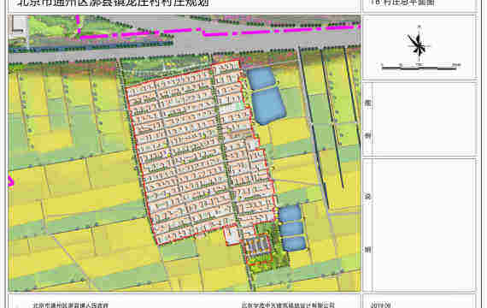Select the large blue pond near village
The image size is (487, 308).
tap(269, 106)
